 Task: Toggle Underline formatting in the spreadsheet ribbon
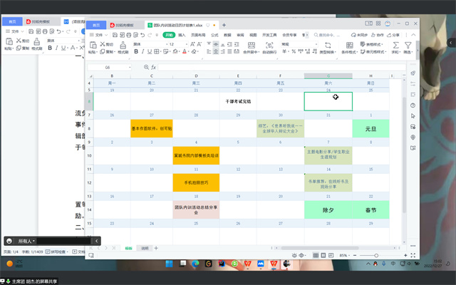point(150,52)
